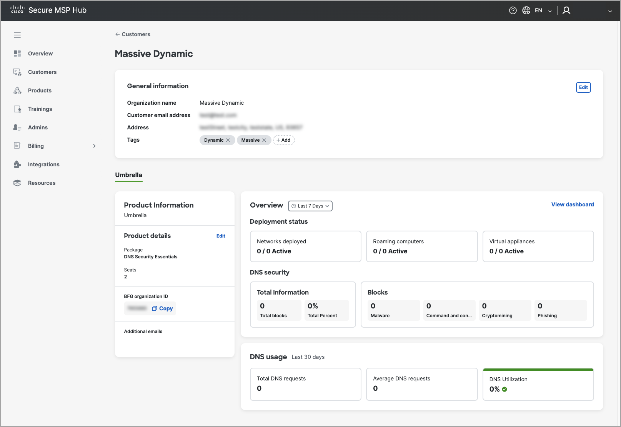Open the Last 7 Days dropdown
Image resolution: width=621 pixels, height=427 pixels.
pyautogui.click(x=310, y=206)
